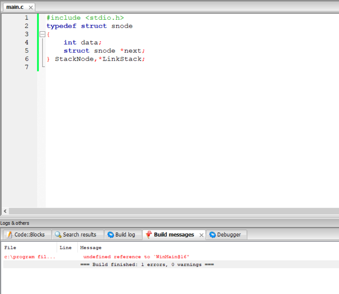Click the int data; statement
The image size is (339, 294).
point(82,42)
